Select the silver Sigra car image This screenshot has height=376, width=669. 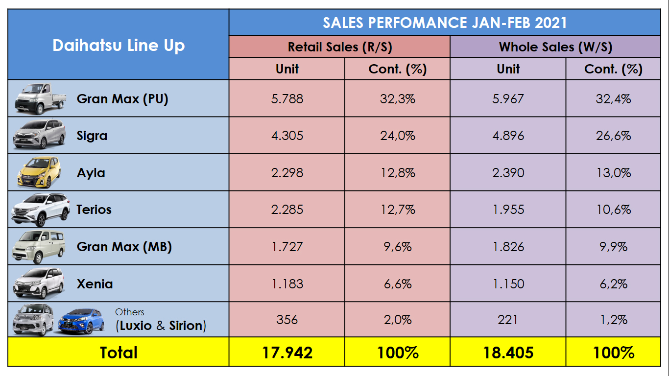click(39, 134)
